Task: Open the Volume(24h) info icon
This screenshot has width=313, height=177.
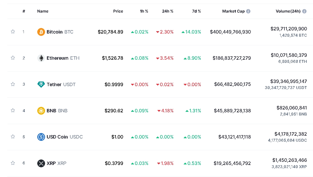Action: [x=304, y=11]
